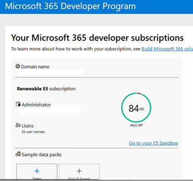Click the 'days left' label
The image size is (193, 181).
(136, 125)
